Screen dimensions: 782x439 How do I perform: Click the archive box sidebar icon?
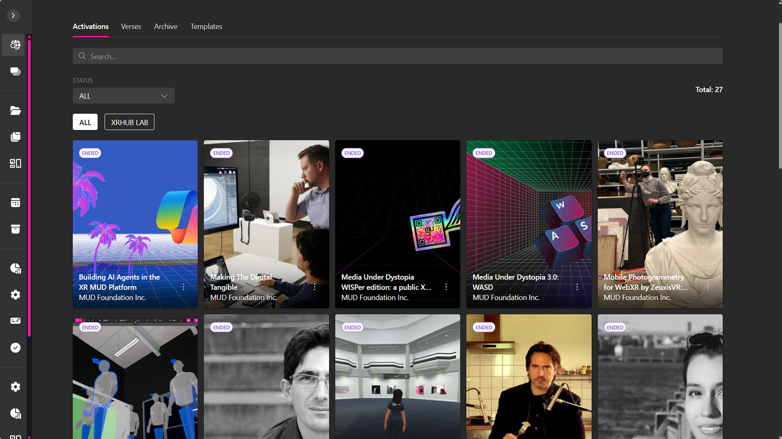15,229
